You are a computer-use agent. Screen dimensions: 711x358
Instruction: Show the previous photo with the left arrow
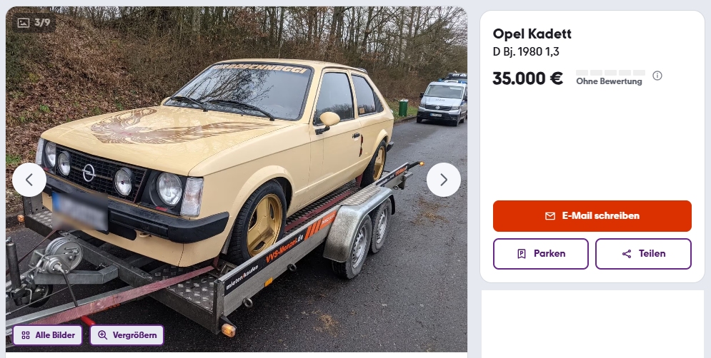[29, 180]
